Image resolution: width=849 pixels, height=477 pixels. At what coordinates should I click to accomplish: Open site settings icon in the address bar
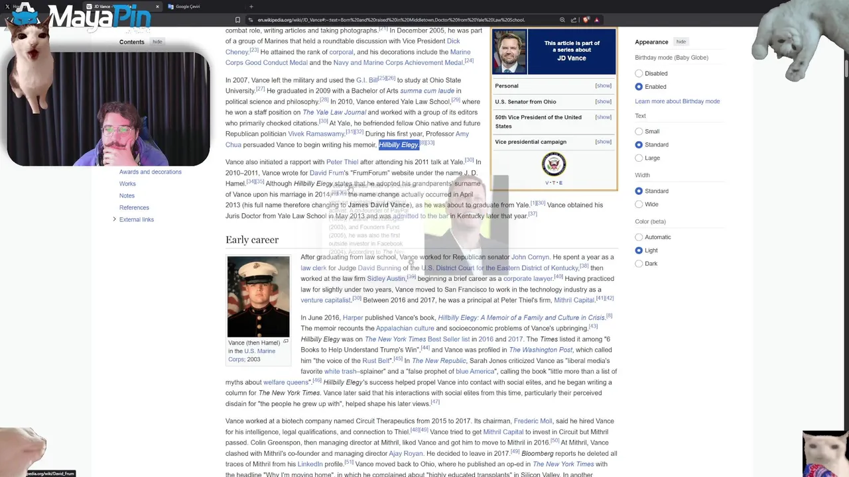coord(250,20)
